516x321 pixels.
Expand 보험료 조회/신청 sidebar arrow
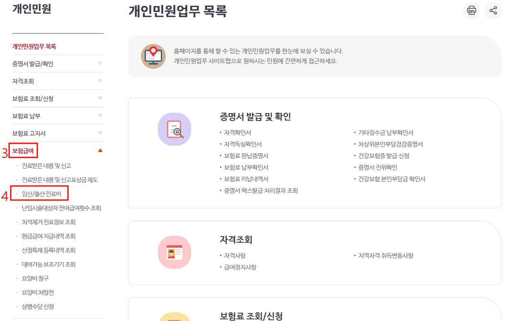100,99
